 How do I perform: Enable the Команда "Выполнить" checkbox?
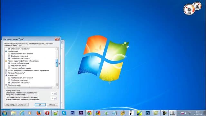pyautogui.click(x=6, y=73)
